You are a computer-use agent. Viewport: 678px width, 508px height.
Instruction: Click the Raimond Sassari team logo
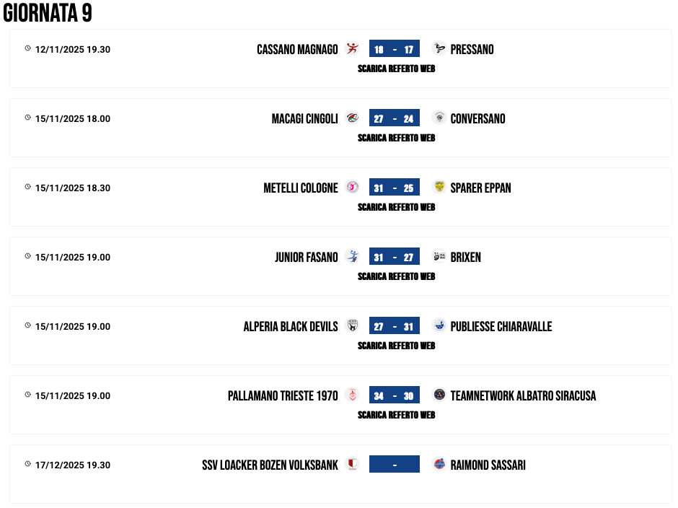click(x=439, y=464)
